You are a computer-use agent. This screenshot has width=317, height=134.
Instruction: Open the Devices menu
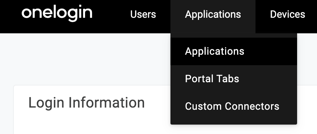click(287, 14)
